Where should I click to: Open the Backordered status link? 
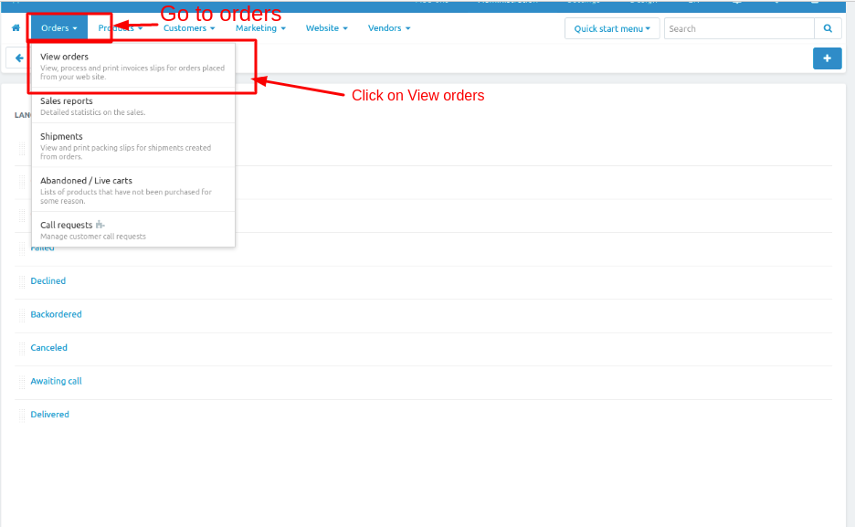point(56,314)
